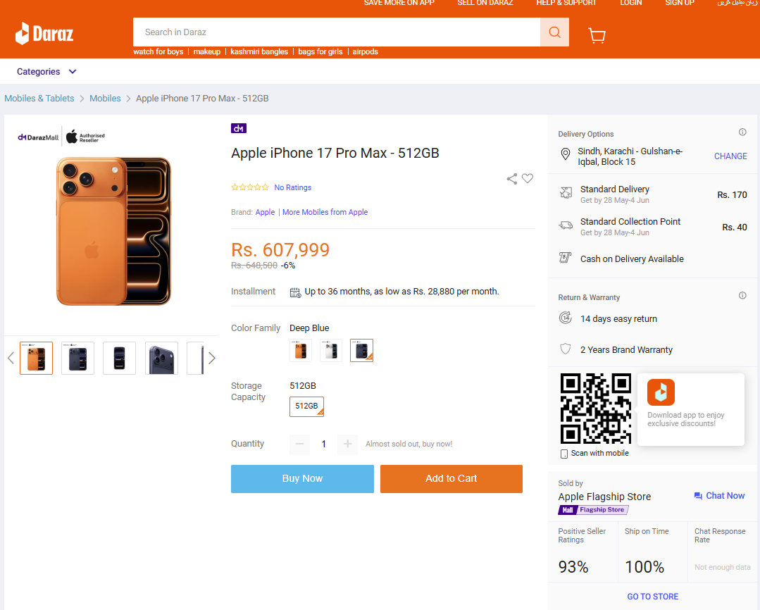760x610 pixels.
Task: Open the shopping cart icon
Action: click(x=597, y=35)
